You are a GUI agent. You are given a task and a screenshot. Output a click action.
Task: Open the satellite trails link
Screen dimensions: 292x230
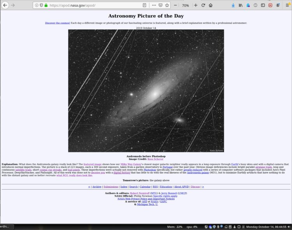pos(23,170)
